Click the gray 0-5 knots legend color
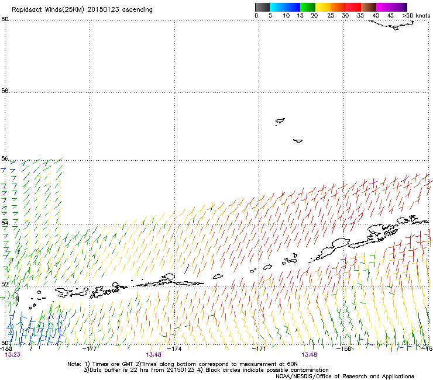This screenshot has width=433, height=380. point(262,7)
